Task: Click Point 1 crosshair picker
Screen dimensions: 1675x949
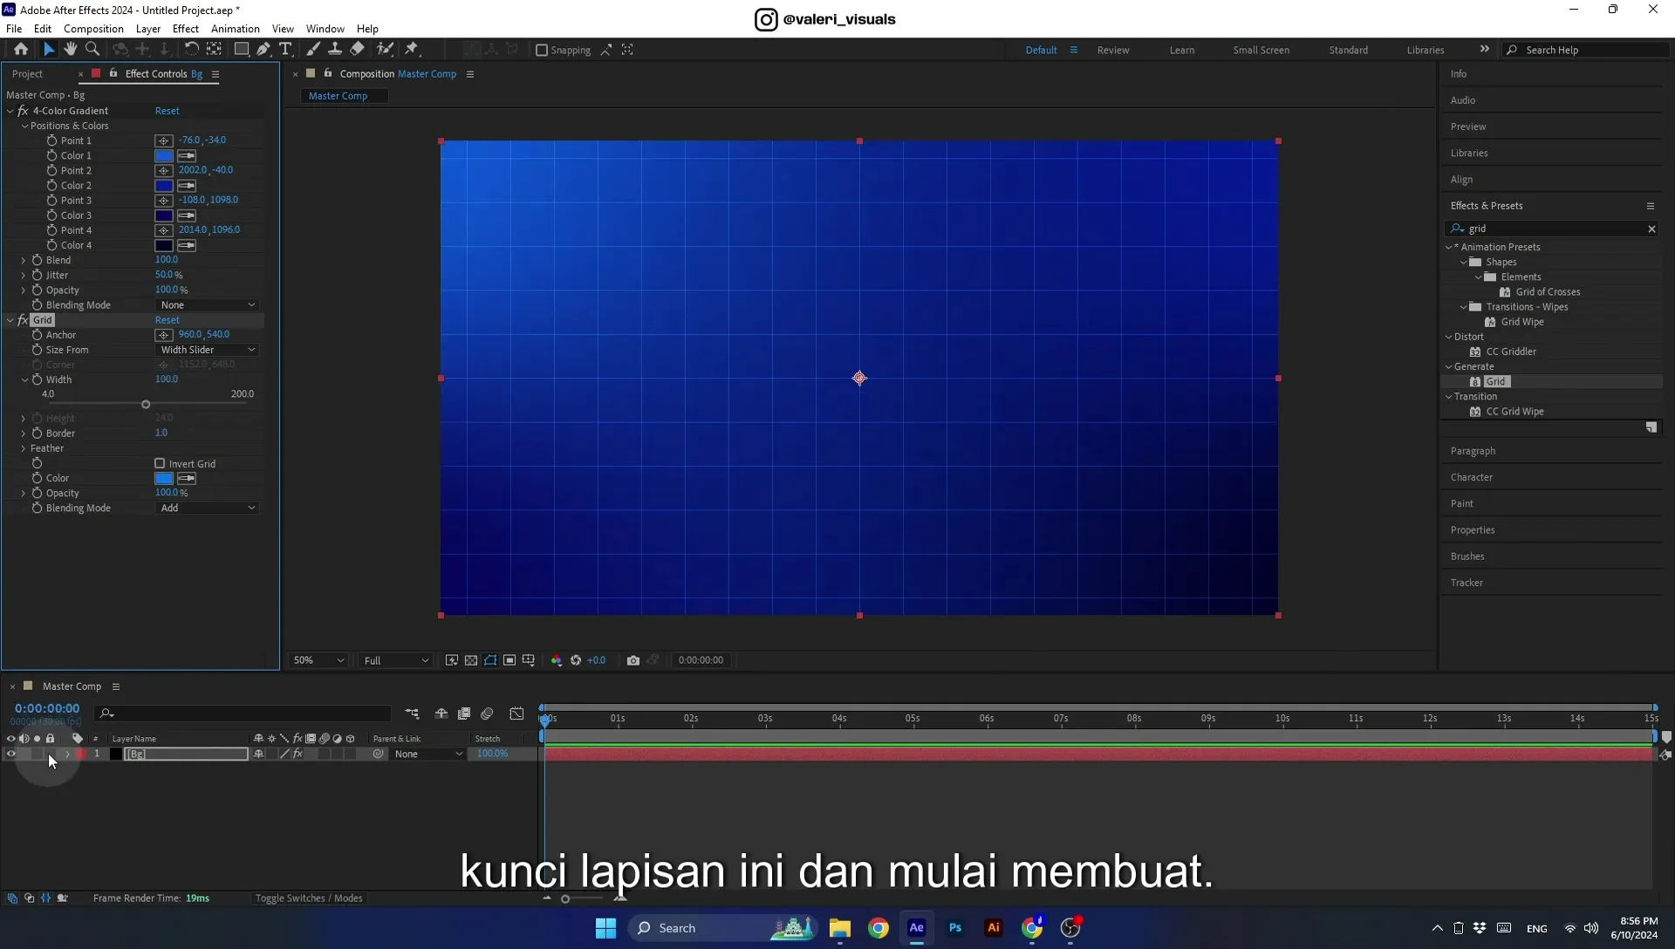Action: (x=163, y=140)
